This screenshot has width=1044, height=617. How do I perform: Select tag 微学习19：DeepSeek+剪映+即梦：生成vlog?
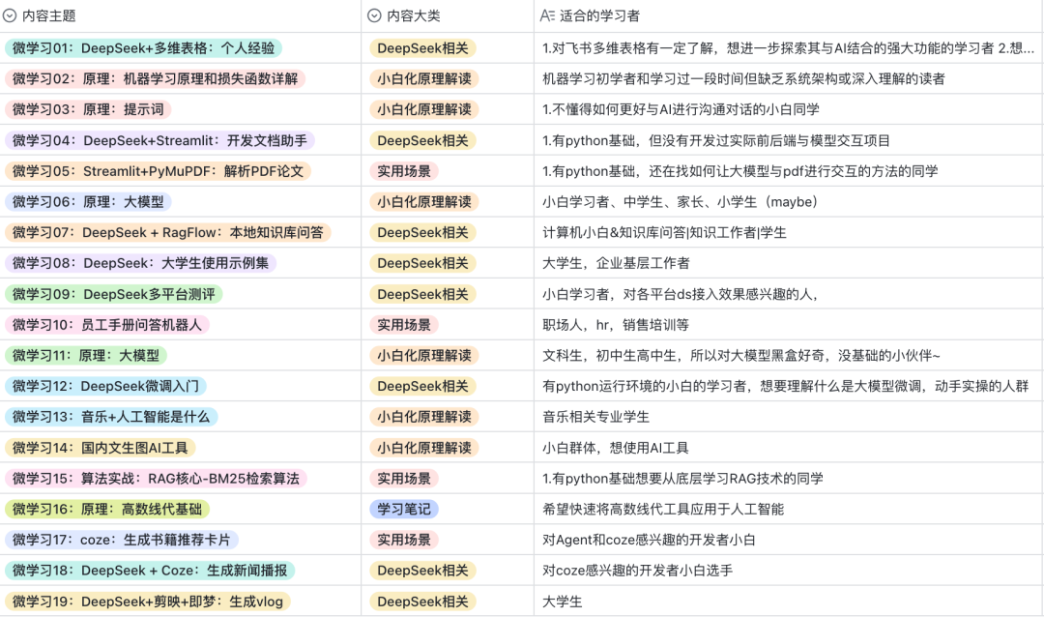pos(148,601)
